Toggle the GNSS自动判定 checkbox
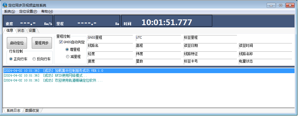 [x=61, y=42]
